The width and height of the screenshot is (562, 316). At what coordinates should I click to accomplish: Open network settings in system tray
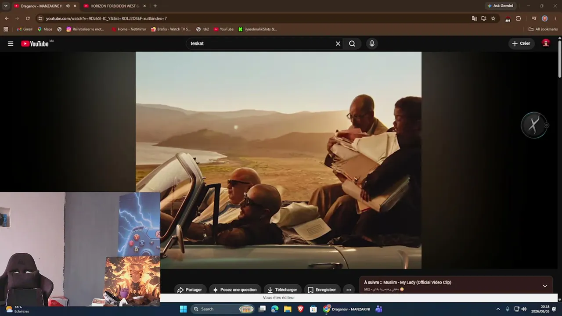point(516,309)
